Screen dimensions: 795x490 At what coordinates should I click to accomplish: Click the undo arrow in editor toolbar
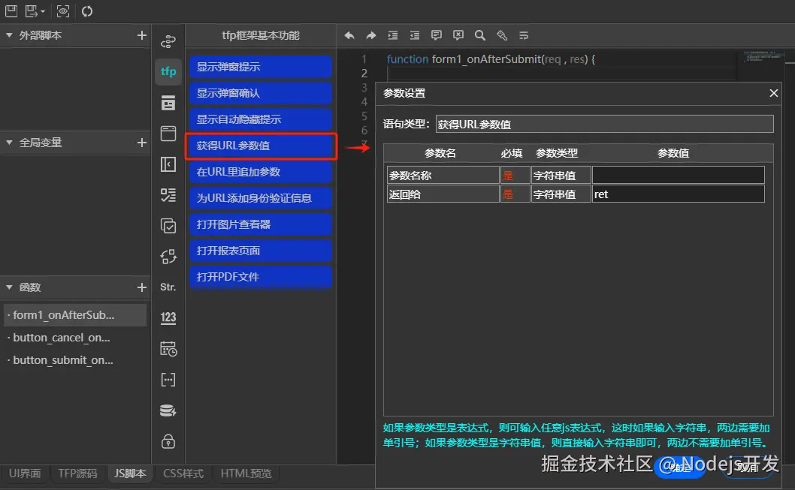(x=349, y=35)
